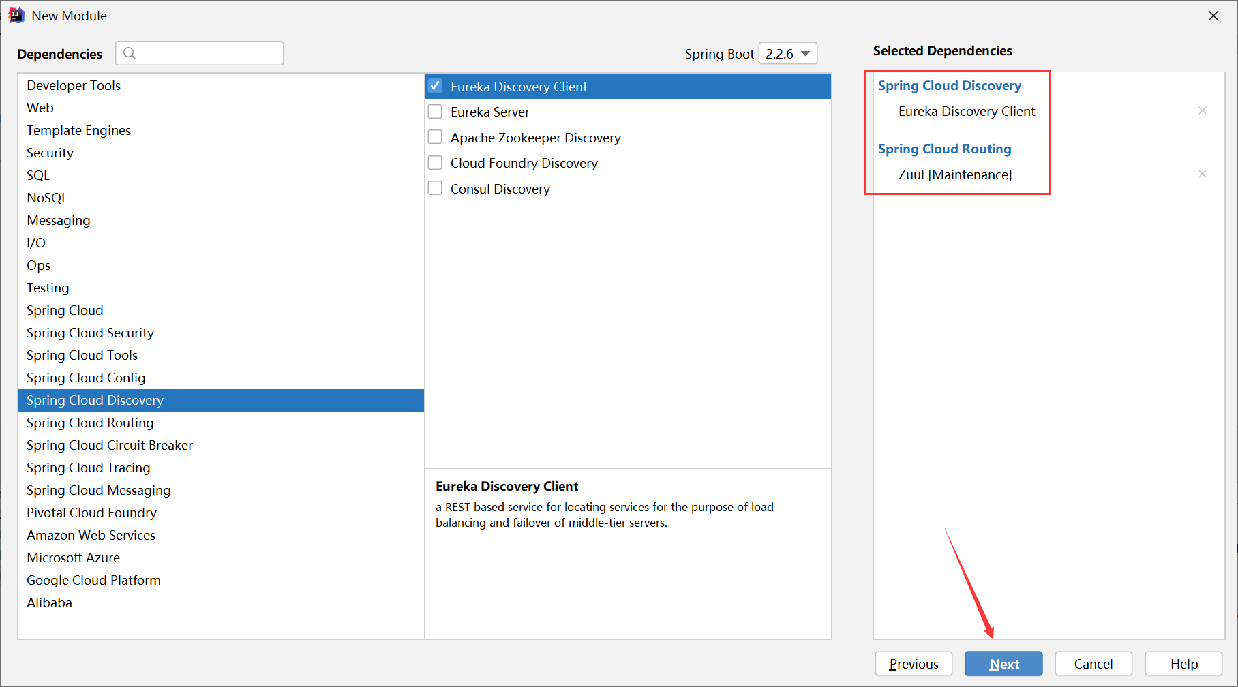Remove Zuul [Maintenance] from selected dependencies
The height and width of the screenshot is (687, 1238).
pos(1203,174)
